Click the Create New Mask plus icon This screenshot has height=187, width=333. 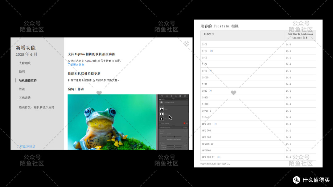161,103
